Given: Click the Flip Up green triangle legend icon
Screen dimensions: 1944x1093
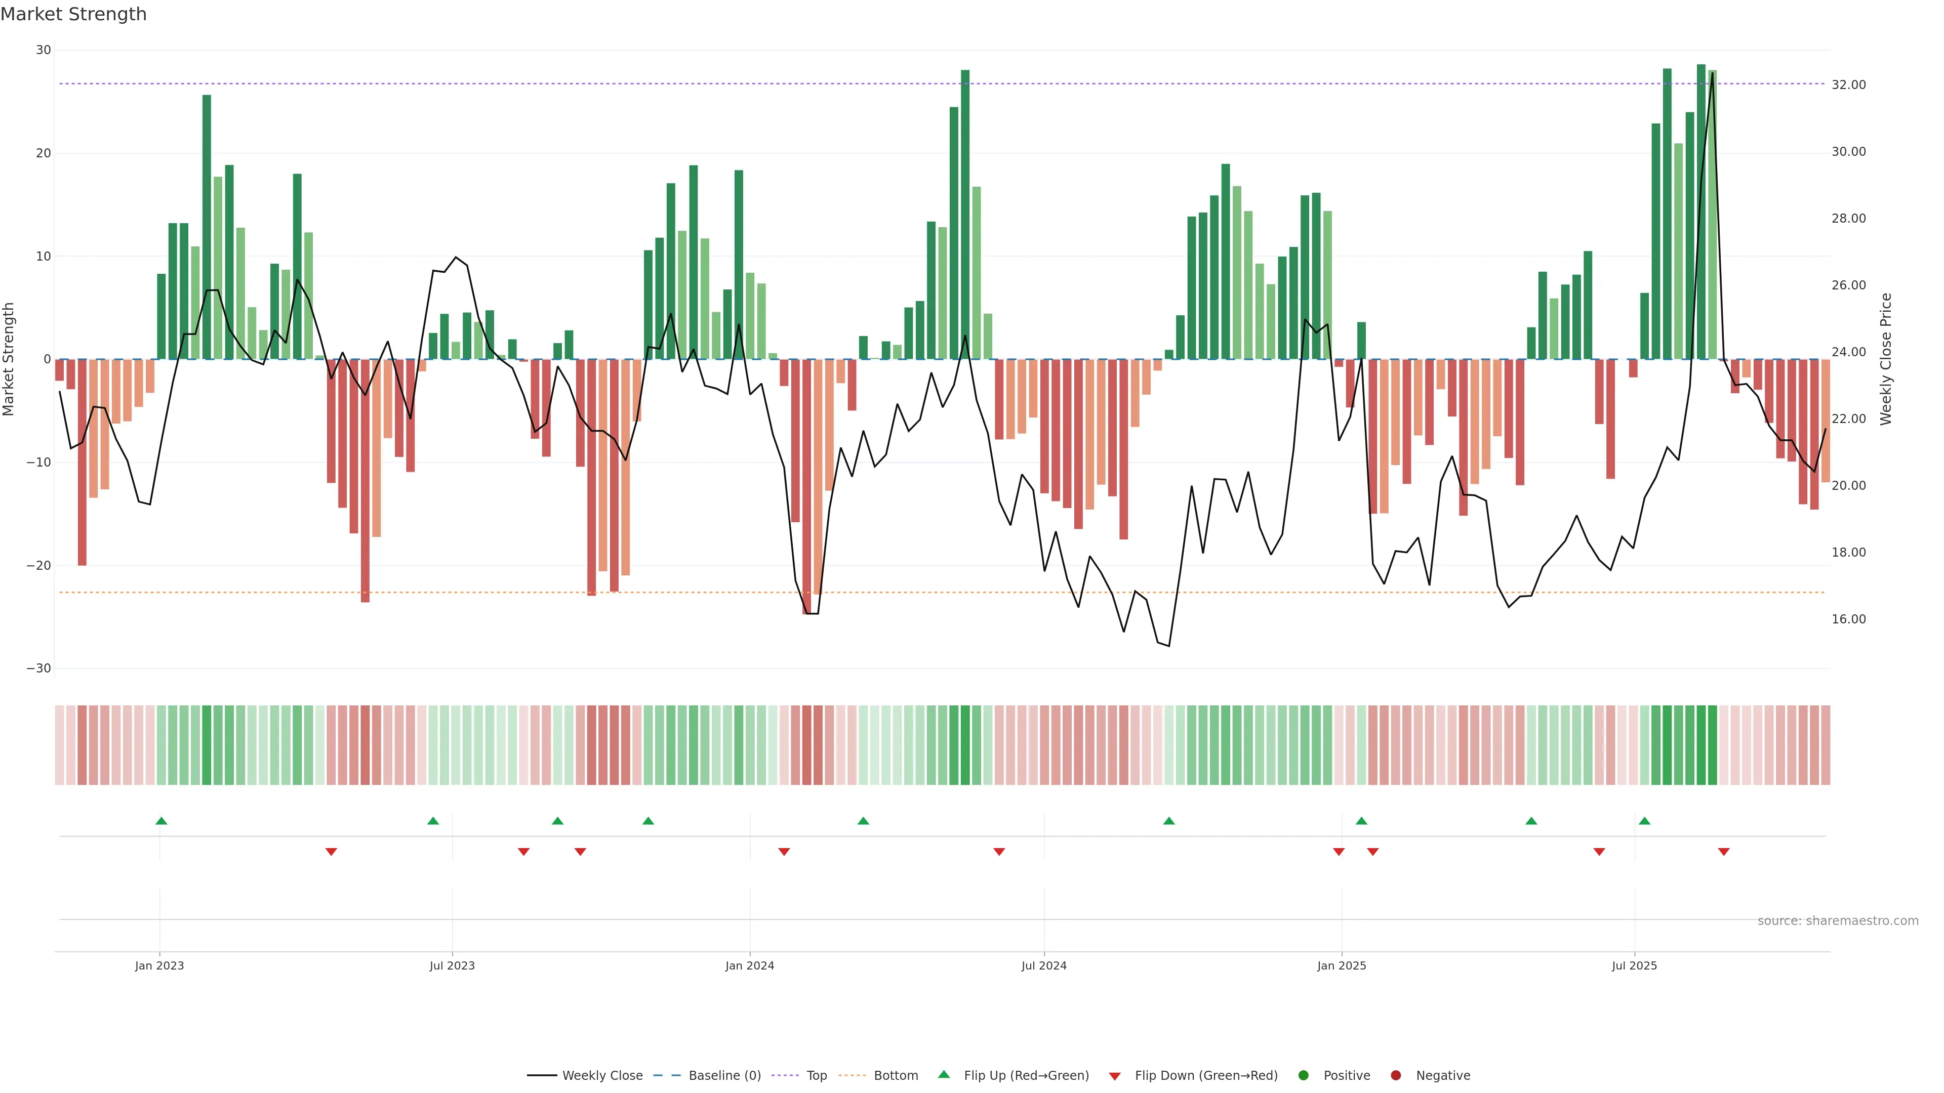Looking at the screenshot, I should 943,1074.
